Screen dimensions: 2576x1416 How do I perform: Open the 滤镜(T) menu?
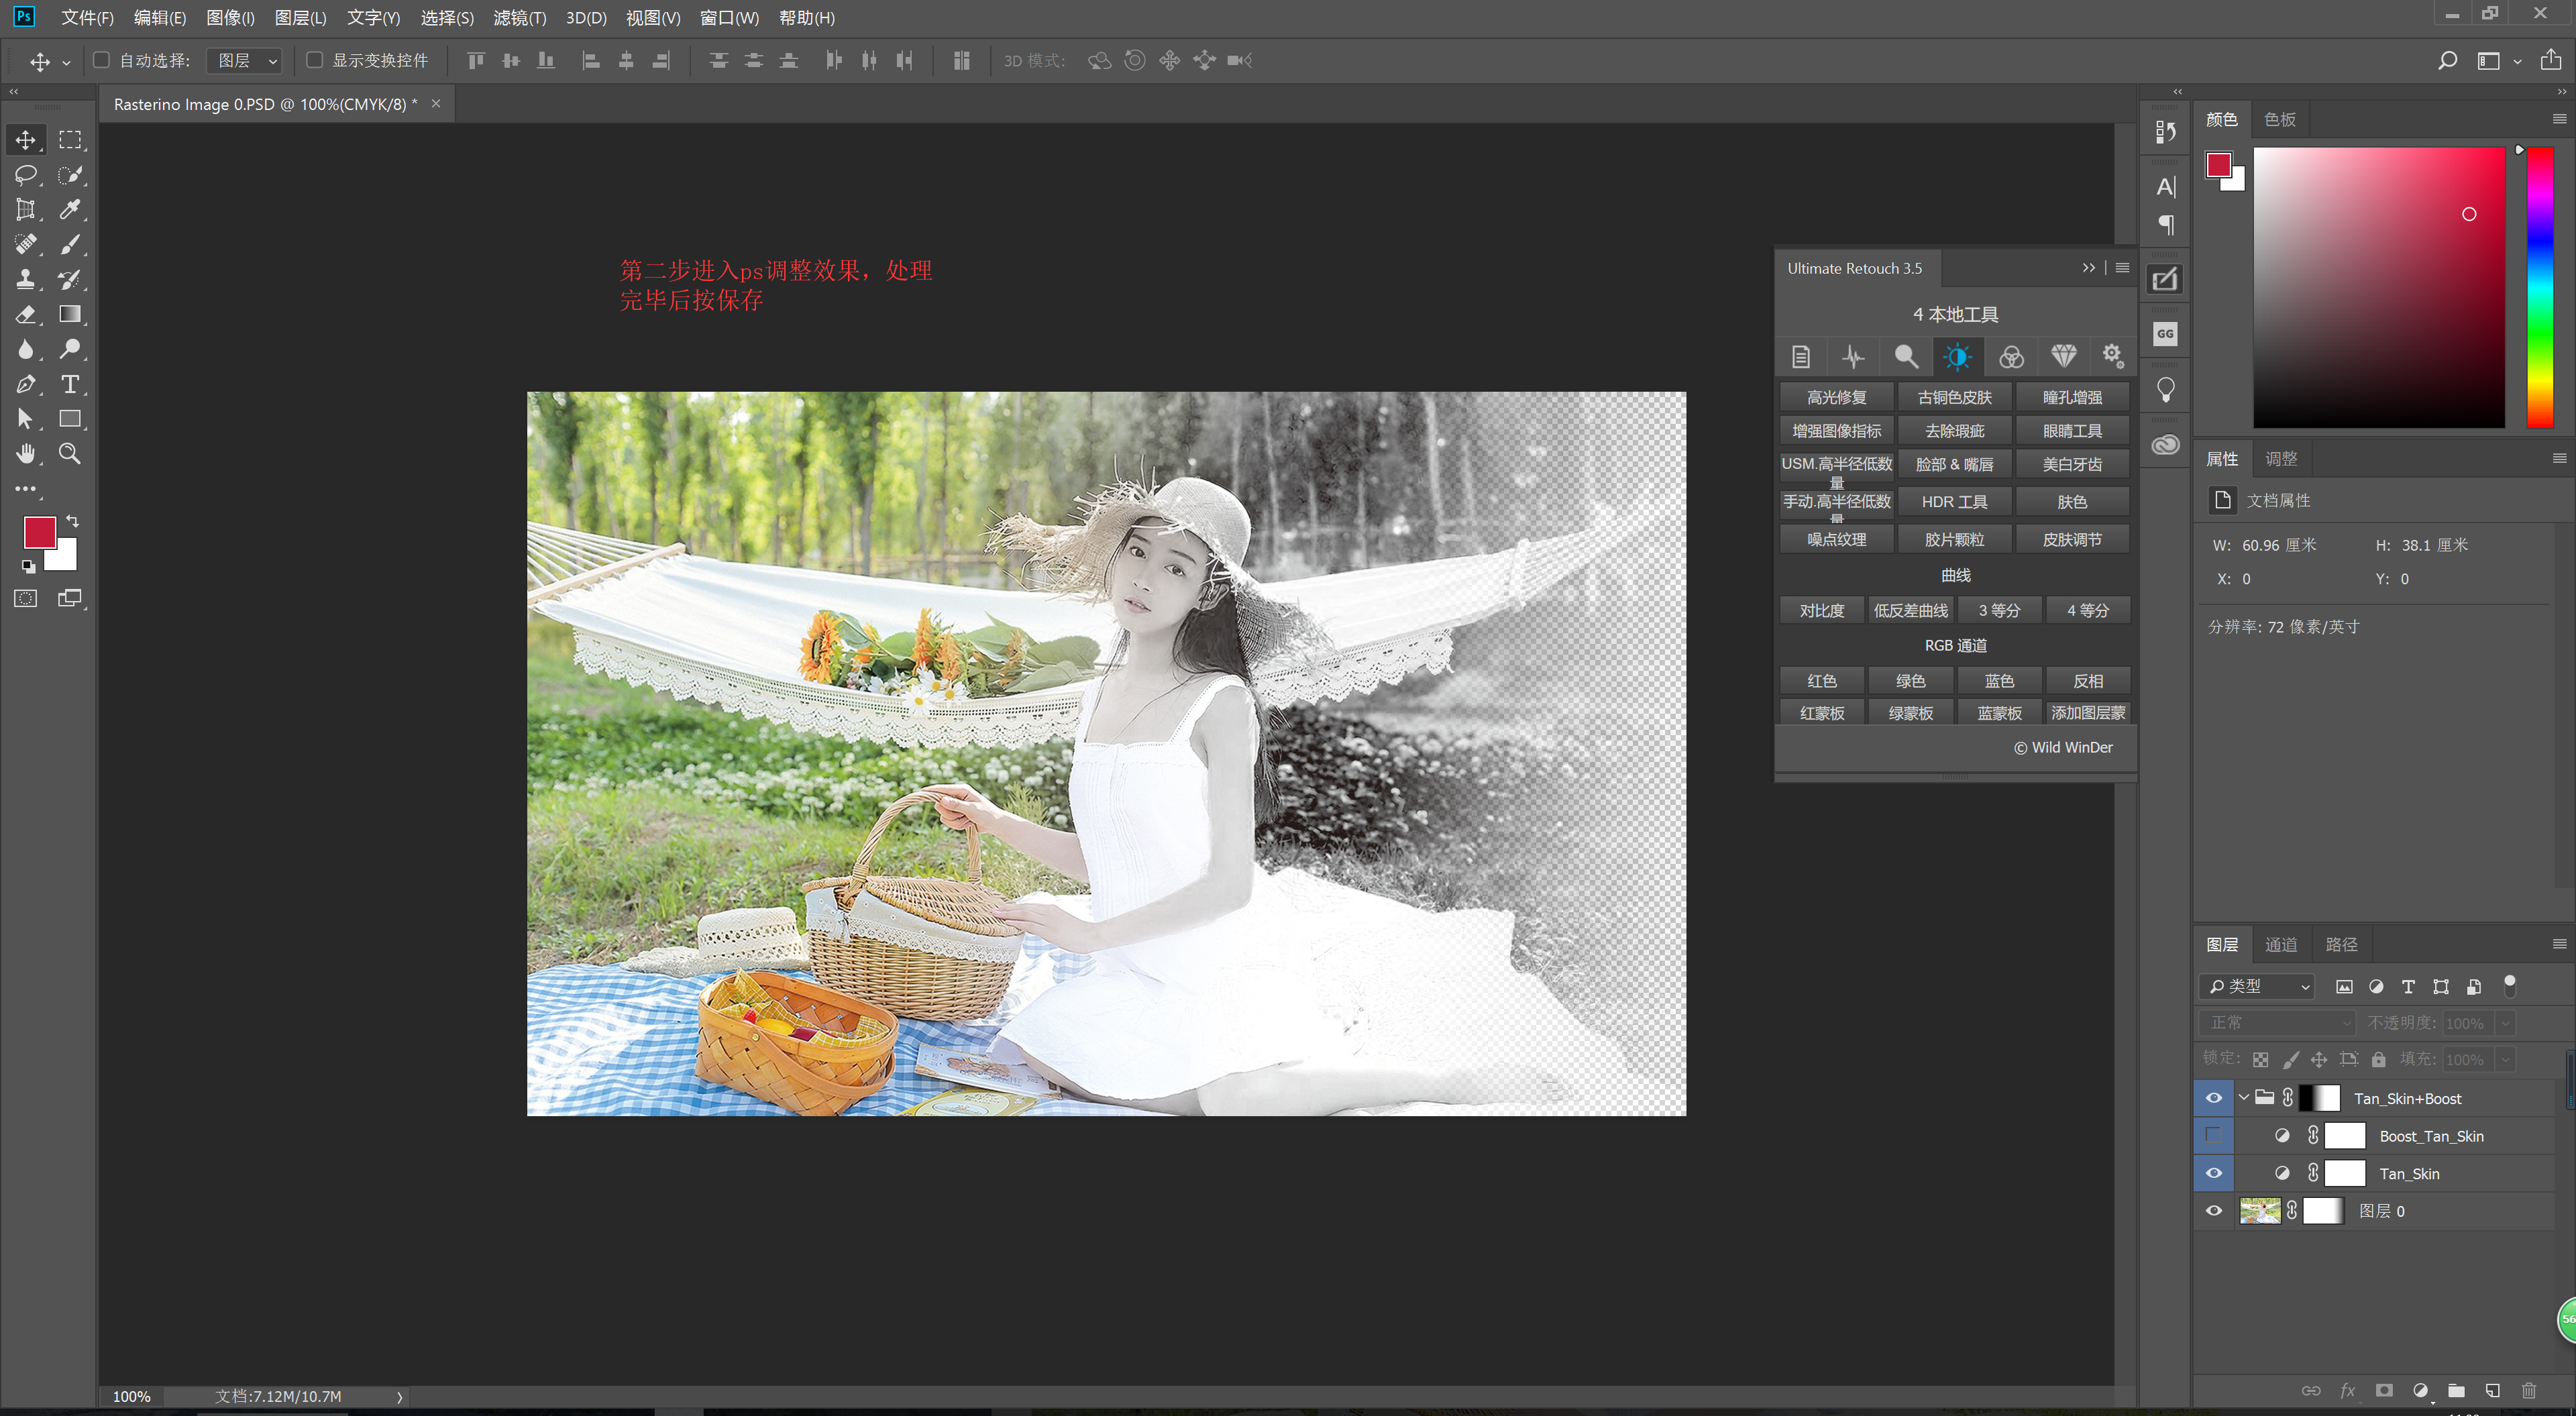tap(519, 18)
